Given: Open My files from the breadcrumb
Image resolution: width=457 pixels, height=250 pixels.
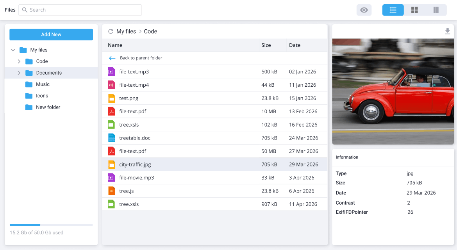Looking at the screenshot, I should pos(126,31).
